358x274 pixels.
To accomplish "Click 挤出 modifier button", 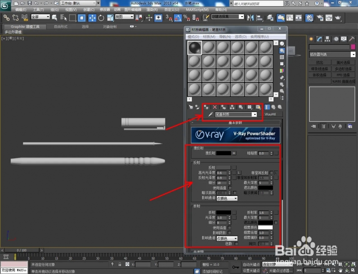I will (319, 62).
